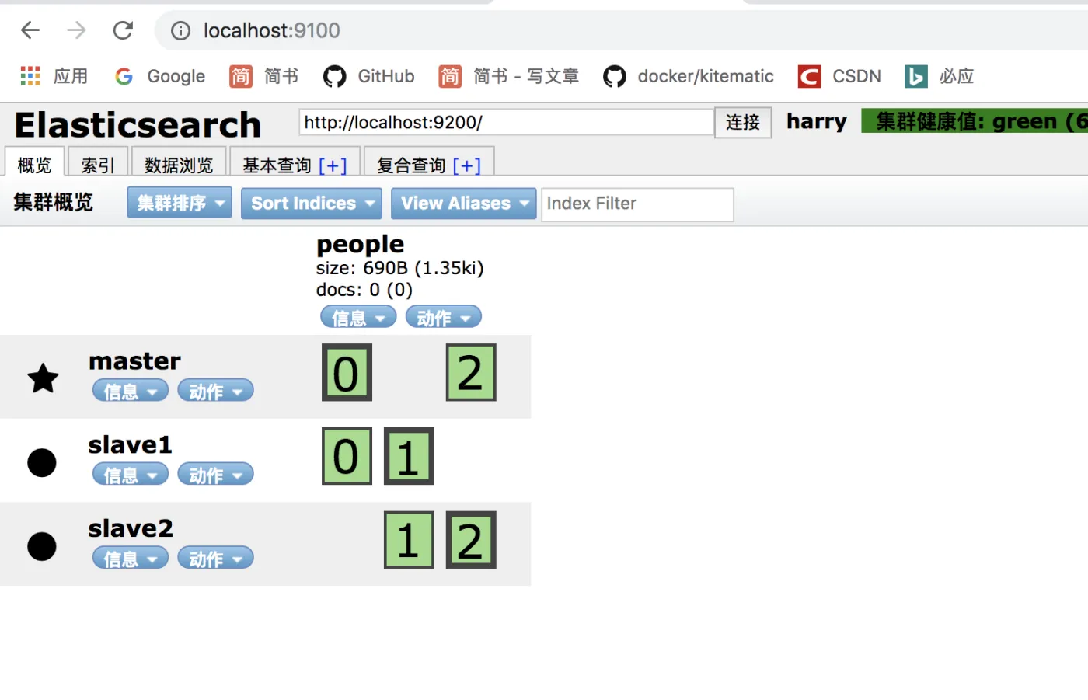Click the people index name
The image size is (1088, 700).
(x=360, y=244)
